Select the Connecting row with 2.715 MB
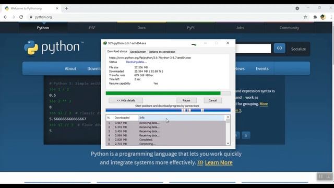 pyautogui.click(x=166, y=144)
